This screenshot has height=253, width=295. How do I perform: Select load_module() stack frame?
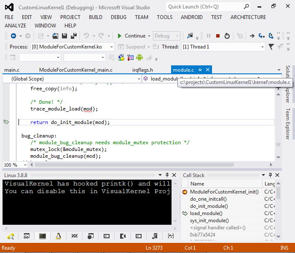pos(206,213)
